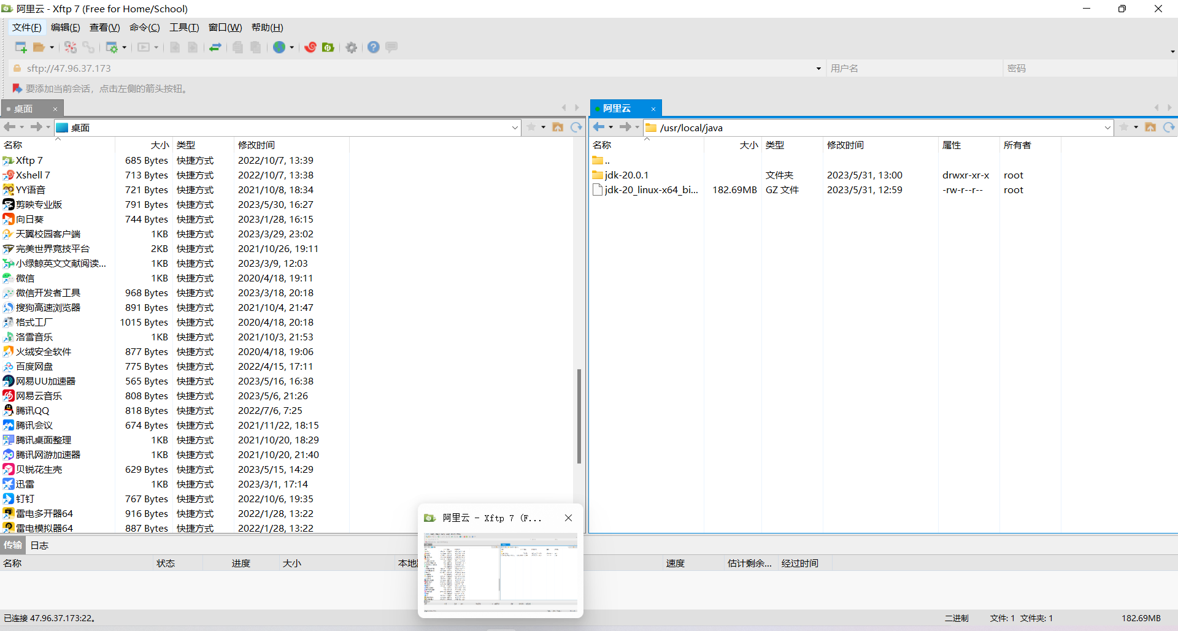This screenshot has width=1178, height=631.
Task: Click the globe icon in the toolbar
Action: [279, 47]
